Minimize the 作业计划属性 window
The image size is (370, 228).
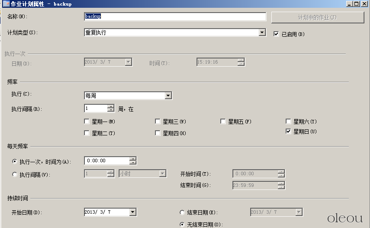[350, 3]
